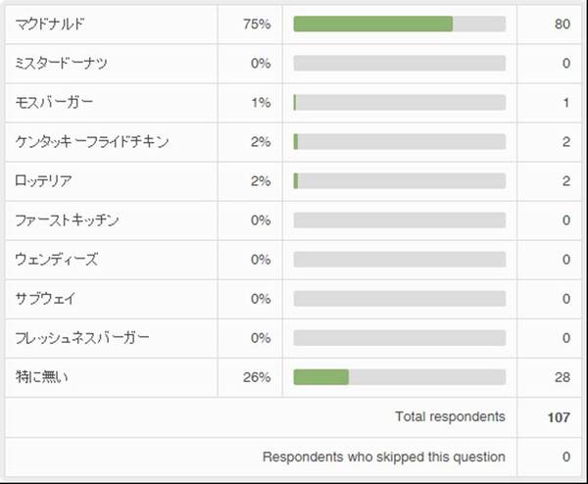The height and width of the screenshot is (484, 588).
Task: Click the サブウェイ answer label
Action: point(45,299)
